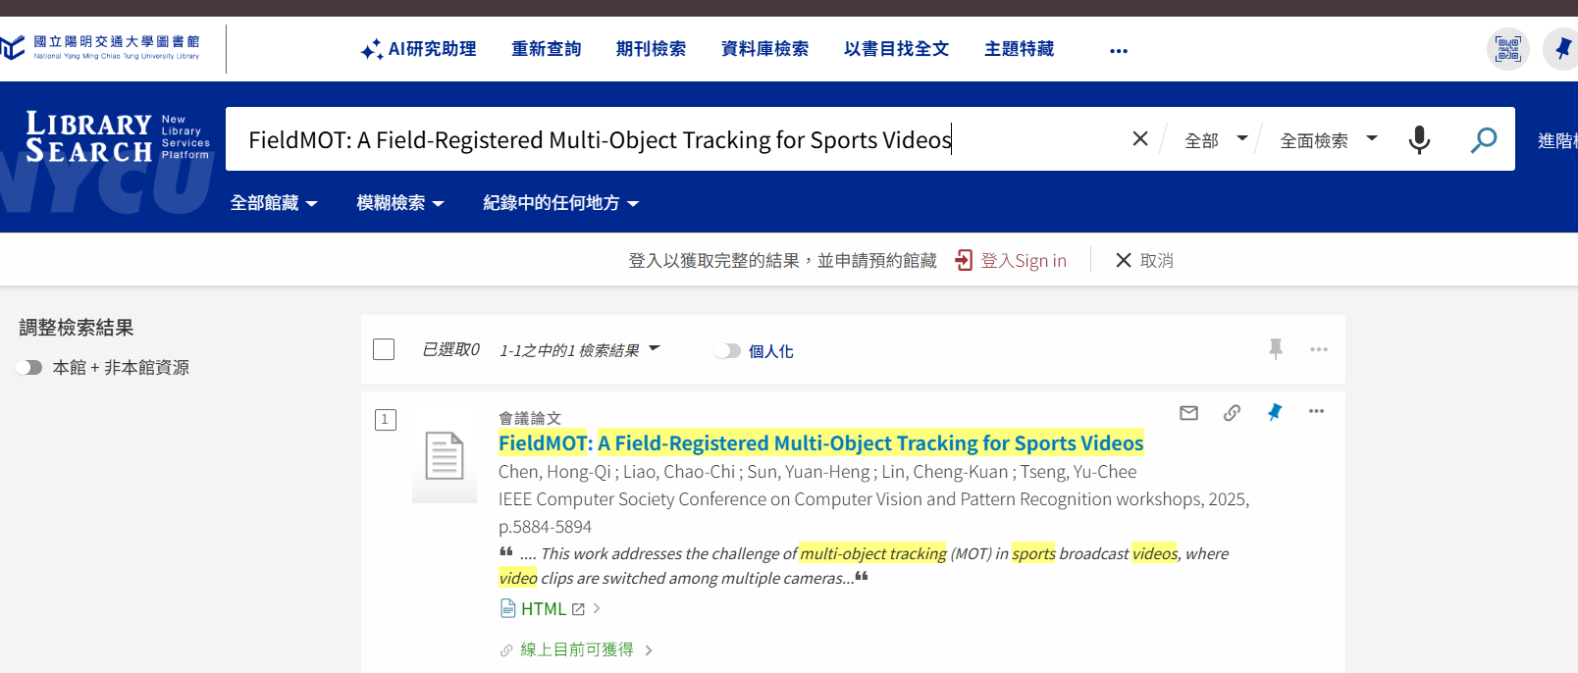Viewport: 1578px width, 673px height.
Task: Expand the 全面檢索 search scope dropdown
Action: (1328, 140)
